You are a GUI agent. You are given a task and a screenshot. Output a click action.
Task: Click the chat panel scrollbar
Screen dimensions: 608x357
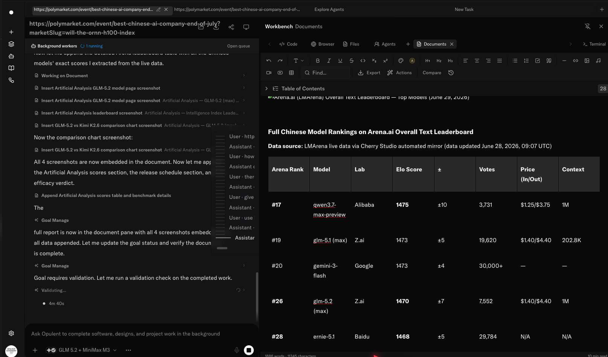pos(257,297)
